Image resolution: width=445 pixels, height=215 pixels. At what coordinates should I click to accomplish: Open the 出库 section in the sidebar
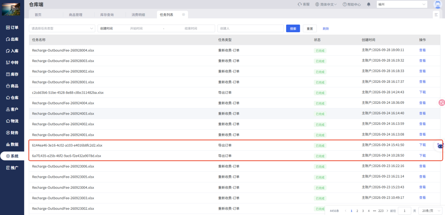click(x=12, y=39)
